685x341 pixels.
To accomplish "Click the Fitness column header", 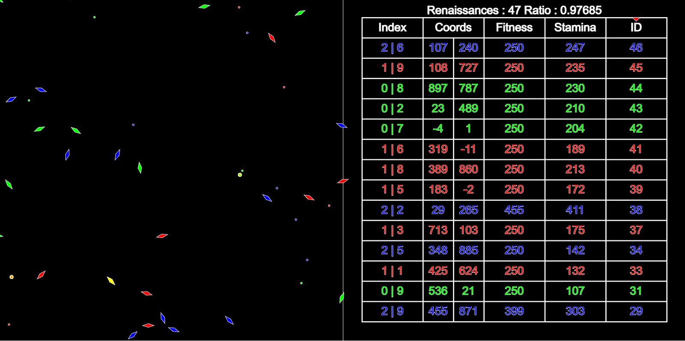I will [x=514, y=27].
